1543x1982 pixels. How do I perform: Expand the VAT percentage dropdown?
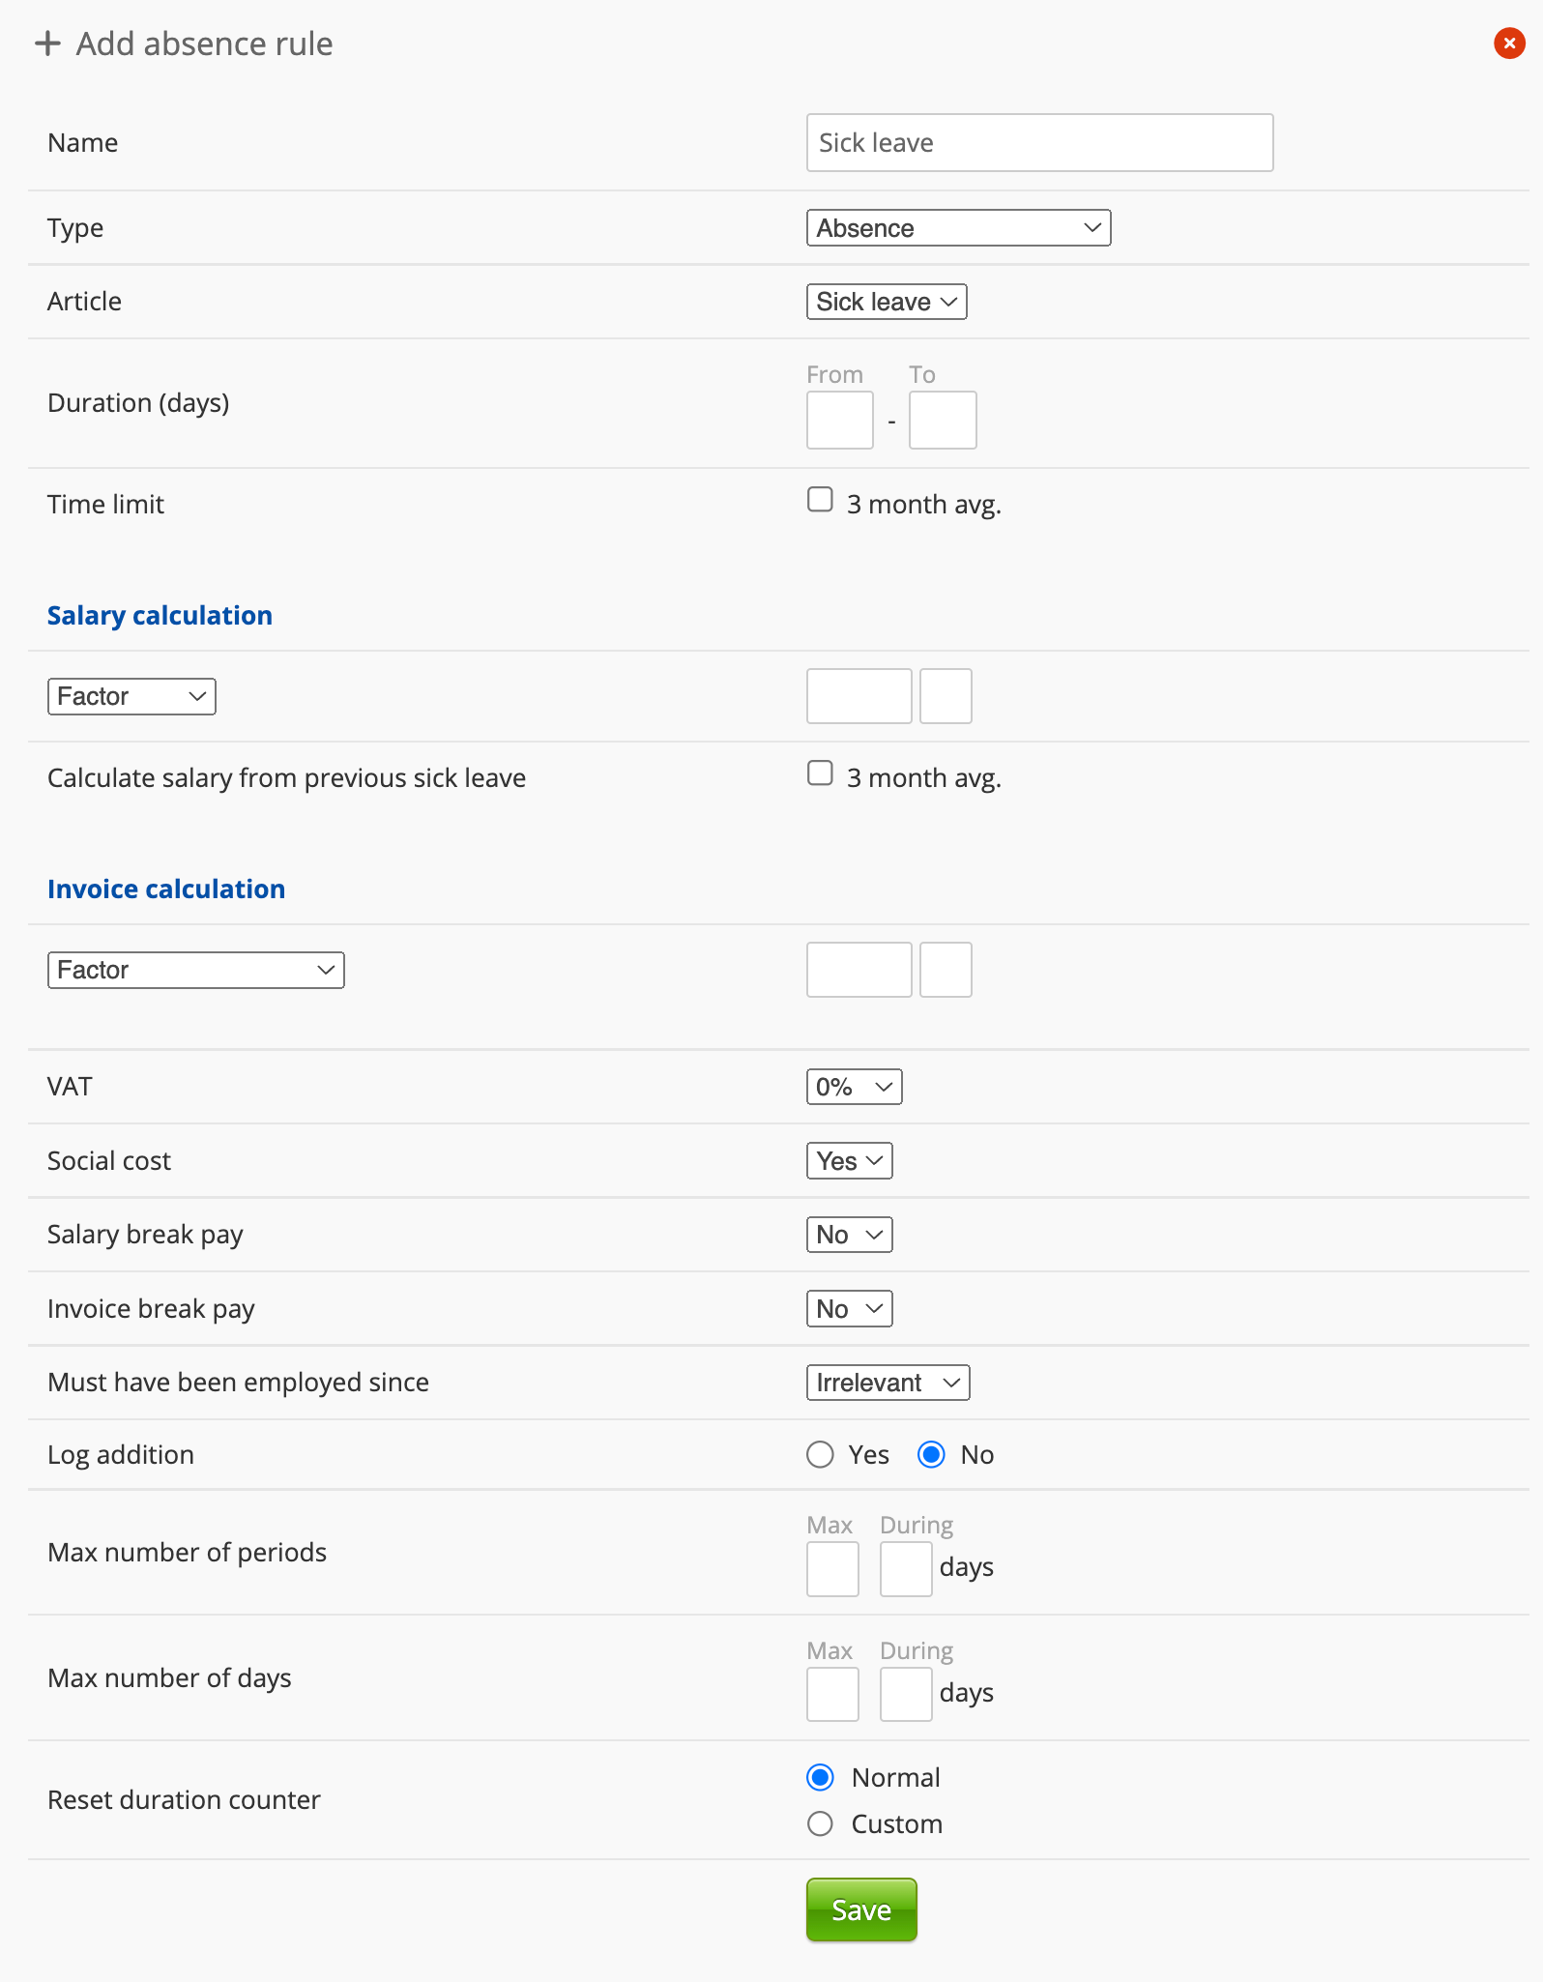click(x=854, y=1087)
